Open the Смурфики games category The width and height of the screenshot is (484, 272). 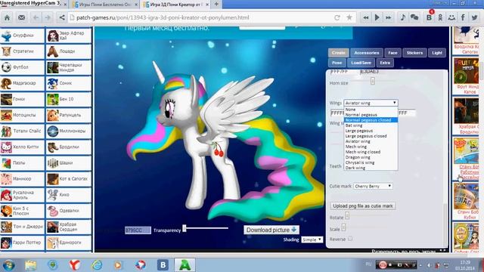23,36
